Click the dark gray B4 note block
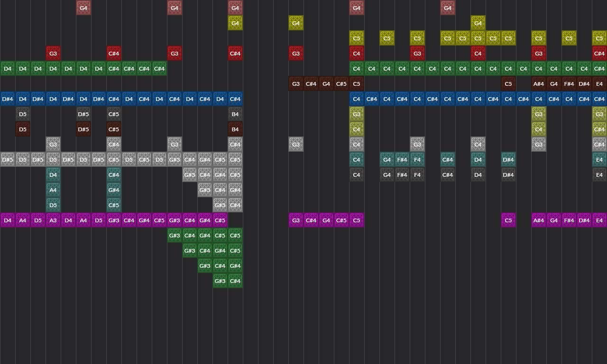This screenshot has width=607, height=364. pyautogui.click(x=235, y=114)
